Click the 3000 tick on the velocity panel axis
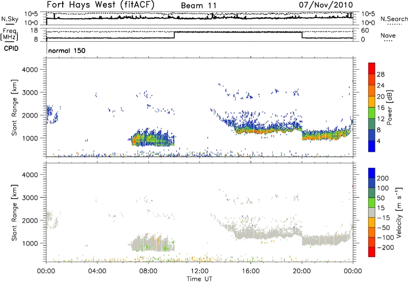The image size is (408, 282). 30,198
